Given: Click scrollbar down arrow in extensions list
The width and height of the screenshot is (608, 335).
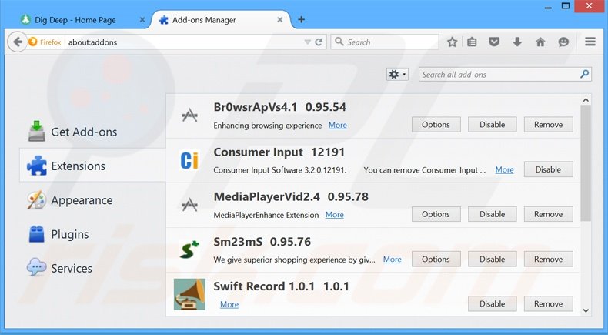Looking at the screenshot, I should click(x=586, y=310).
